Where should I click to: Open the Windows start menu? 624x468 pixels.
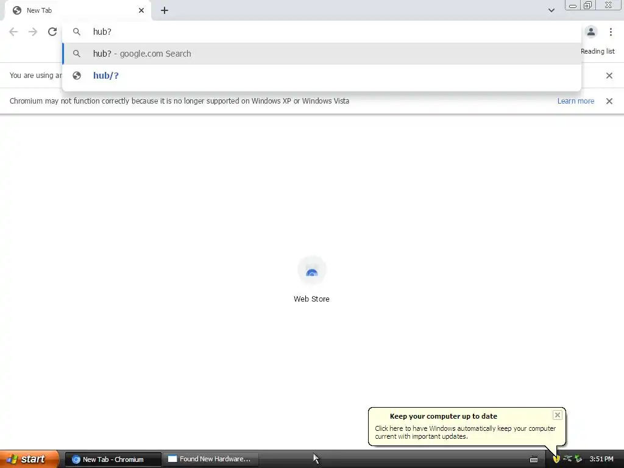coord(29,459)
